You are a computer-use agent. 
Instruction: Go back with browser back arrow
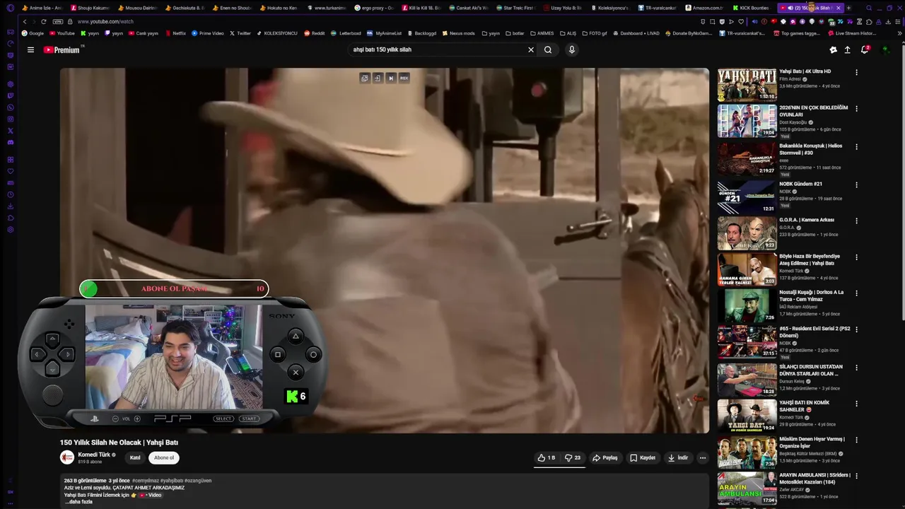click(x=25, y=21)
